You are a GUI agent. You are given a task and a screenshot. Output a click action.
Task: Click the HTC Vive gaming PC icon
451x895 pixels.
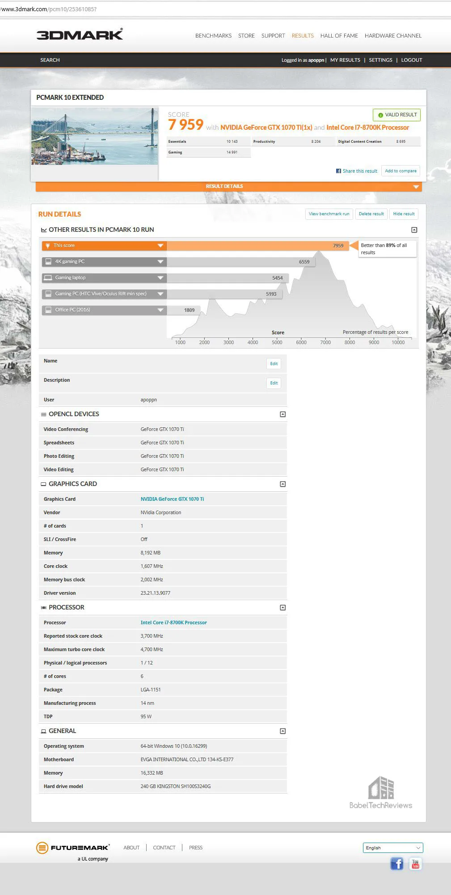click(x=48, y=294)
